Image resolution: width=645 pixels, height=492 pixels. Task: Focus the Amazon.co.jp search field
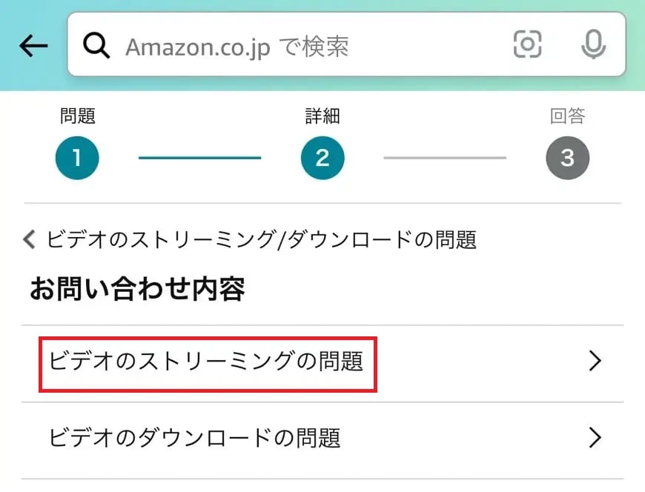tap(297, 46)
